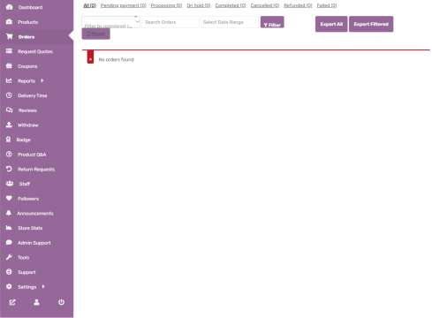Open Admin Support menu label
432x318 pixels.
tap(34, 243)
